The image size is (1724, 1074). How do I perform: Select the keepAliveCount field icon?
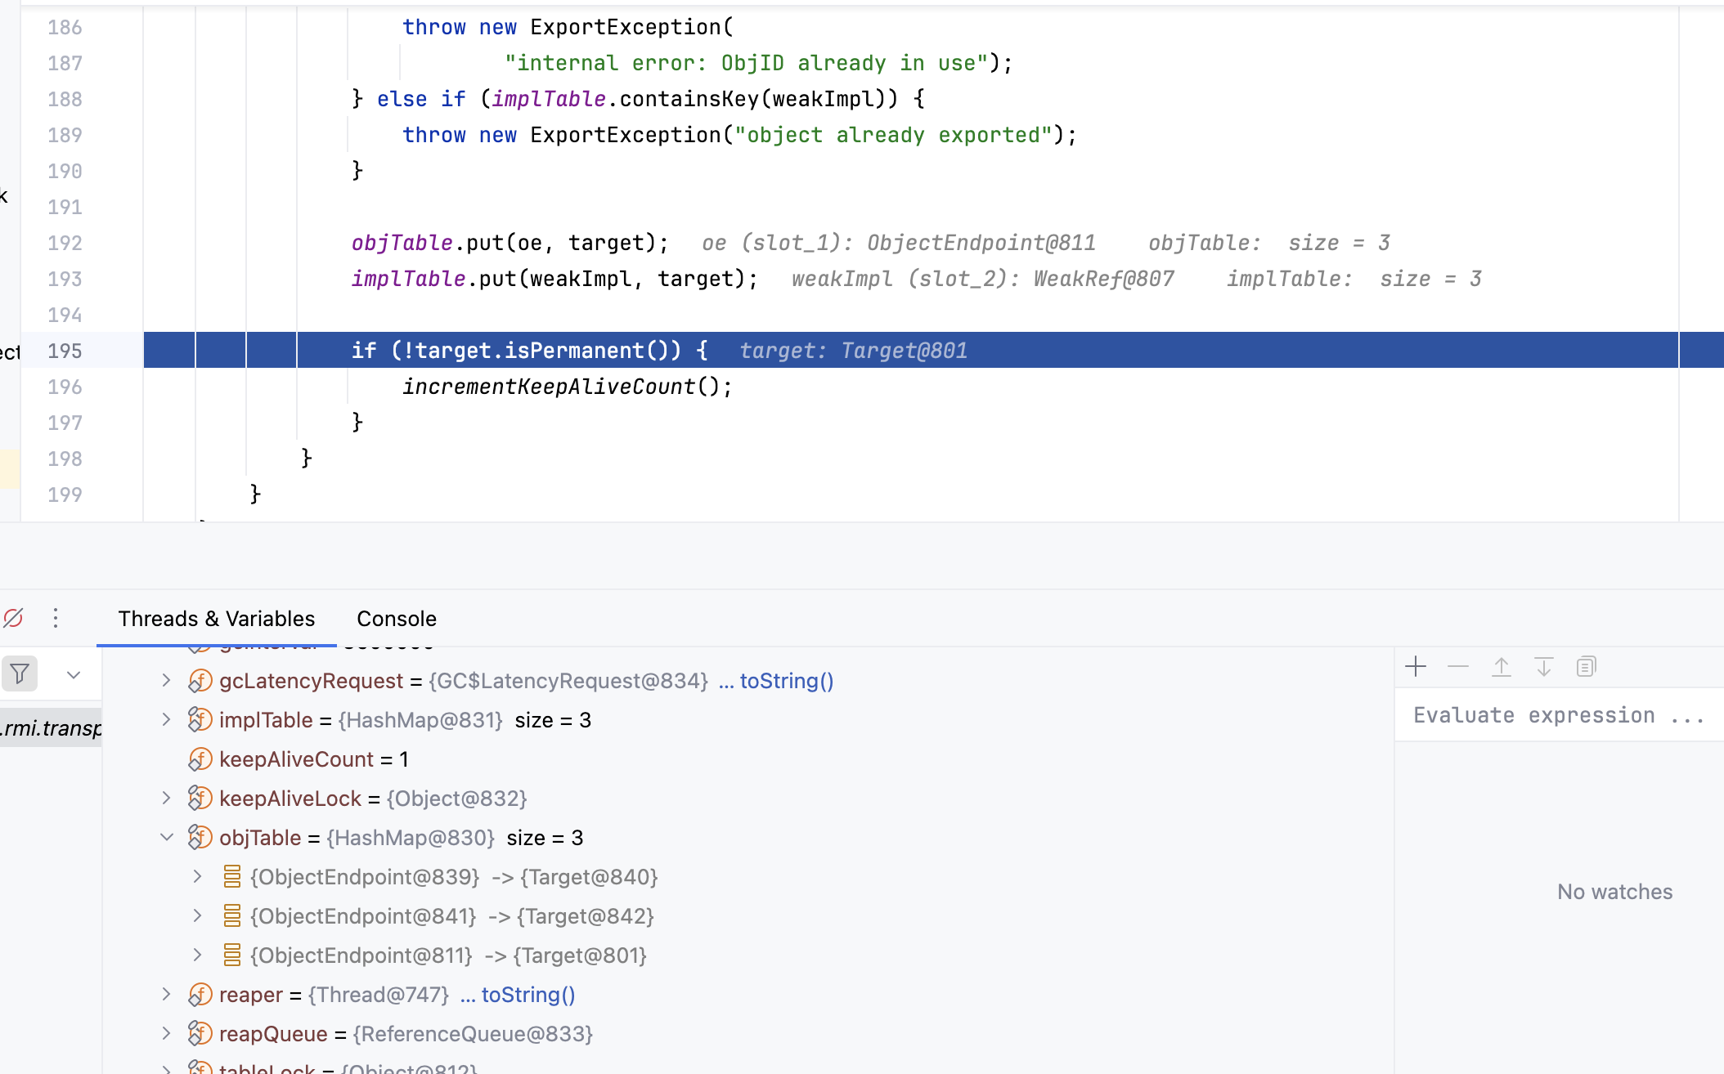[200, 759]
